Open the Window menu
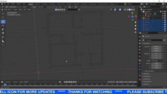 pos(19,4)
